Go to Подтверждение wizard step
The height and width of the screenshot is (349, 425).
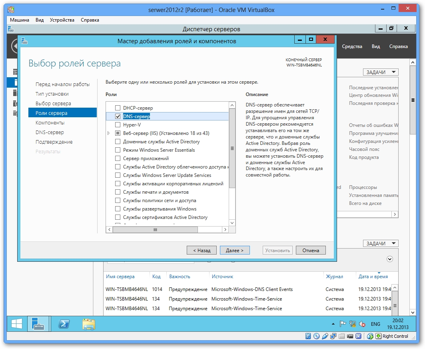[54, 142]
